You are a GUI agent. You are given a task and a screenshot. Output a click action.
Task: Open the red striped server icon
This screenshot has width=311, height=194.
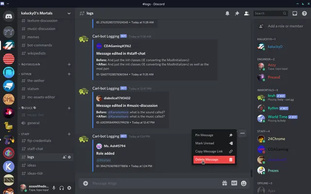pyautogui.click(x=9, y=59)
